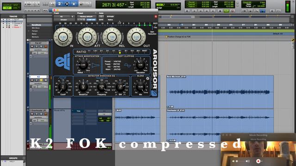This screenshot has height=166, width=296.
Task: Open the Grid value dropdown arrow
Action: [x=179, y=5]
